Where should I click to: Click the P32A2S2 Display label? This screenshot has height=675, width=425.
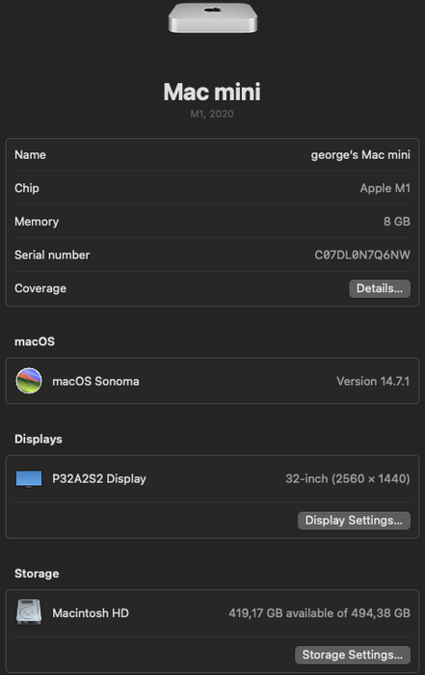(99, 478)
